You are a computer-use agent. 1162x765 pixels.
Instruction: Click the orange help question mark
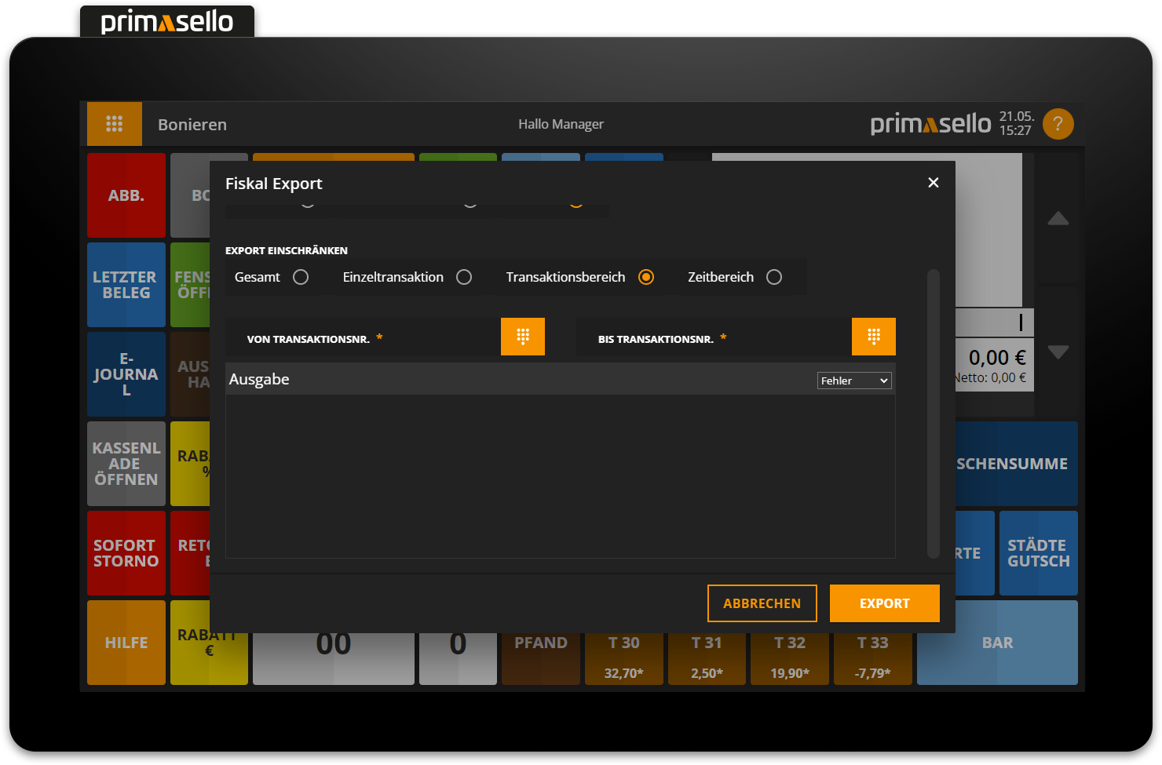(x=1058, y=123)
